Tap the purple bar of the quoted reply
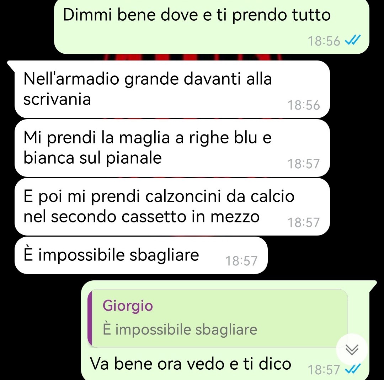 90,318
